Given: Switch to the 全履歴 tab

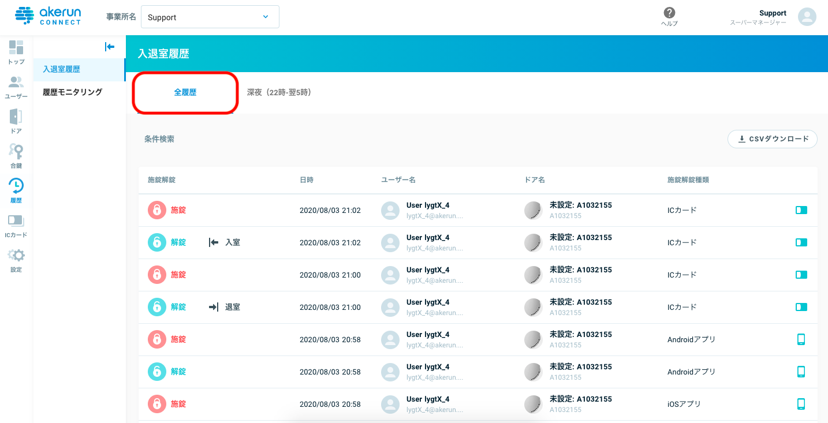Looking at the screenshot, I should (185, 92).
